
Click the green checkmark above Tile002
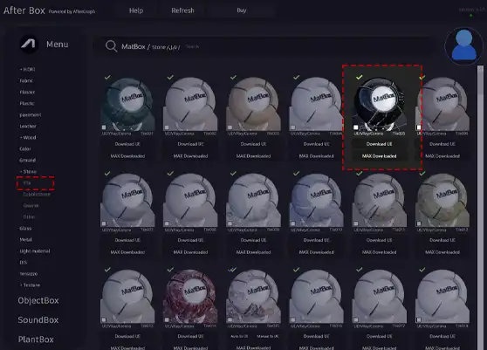[170, 78]
